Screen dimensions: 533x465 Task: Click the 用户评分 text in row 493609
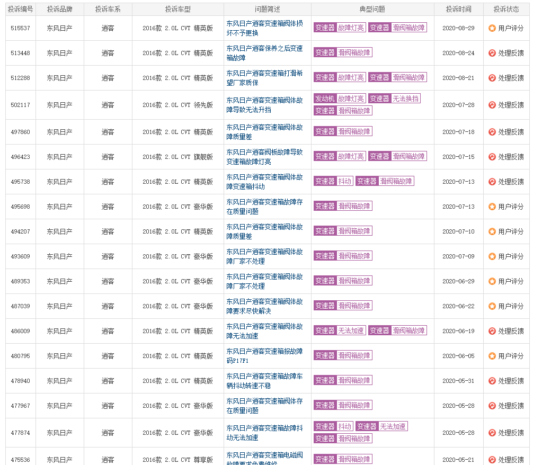click(511, 256)
